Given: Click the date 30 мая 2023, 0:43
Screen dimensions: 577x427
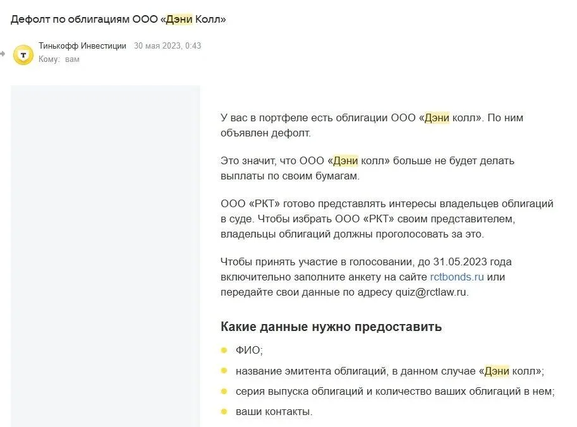Looking at the screenshot, I should [167, 46].
